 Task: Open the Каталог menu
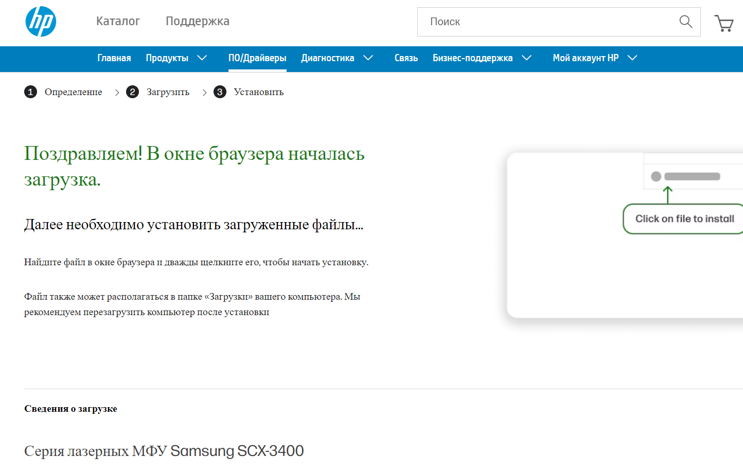[118, 21]
